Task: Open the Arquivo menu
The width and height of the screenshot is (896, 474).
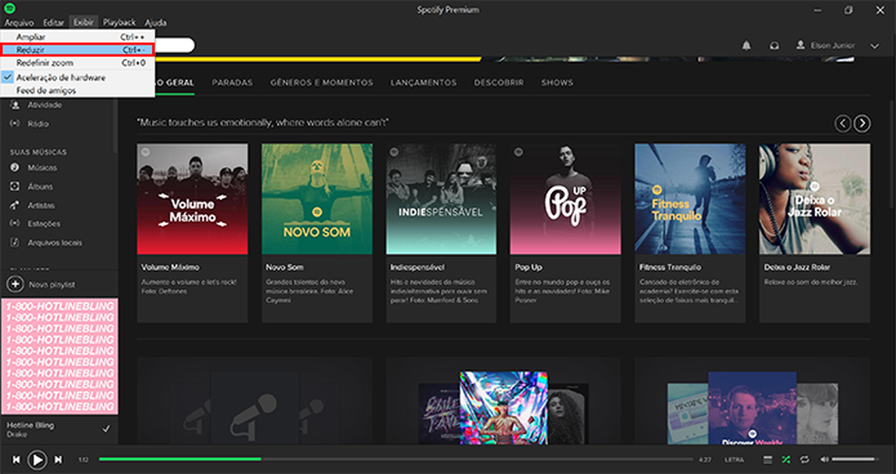Action: pos(19,23)
